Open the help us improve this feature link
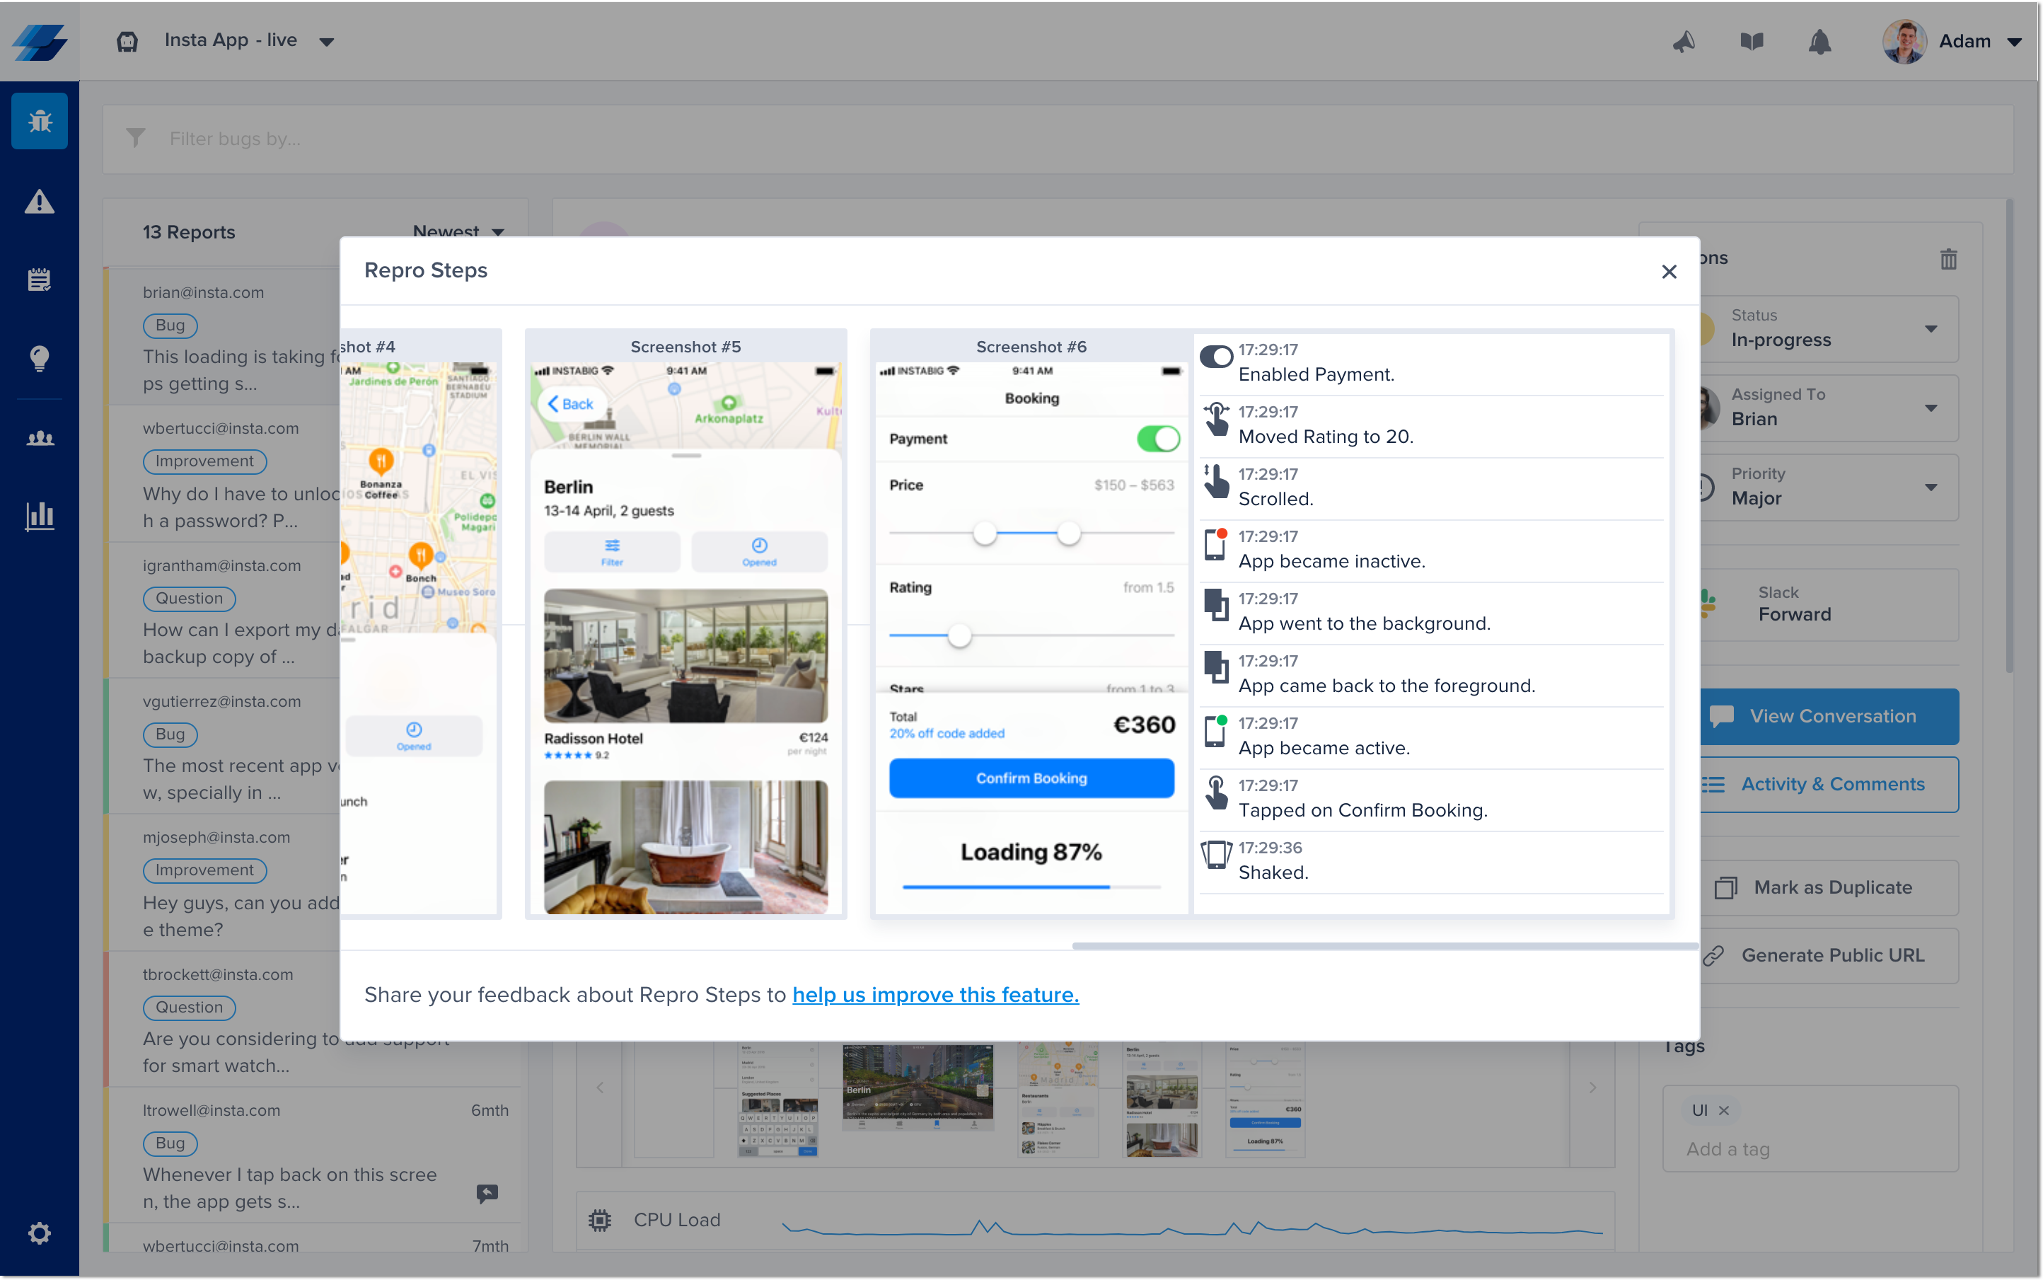 [x=935, y=995]
